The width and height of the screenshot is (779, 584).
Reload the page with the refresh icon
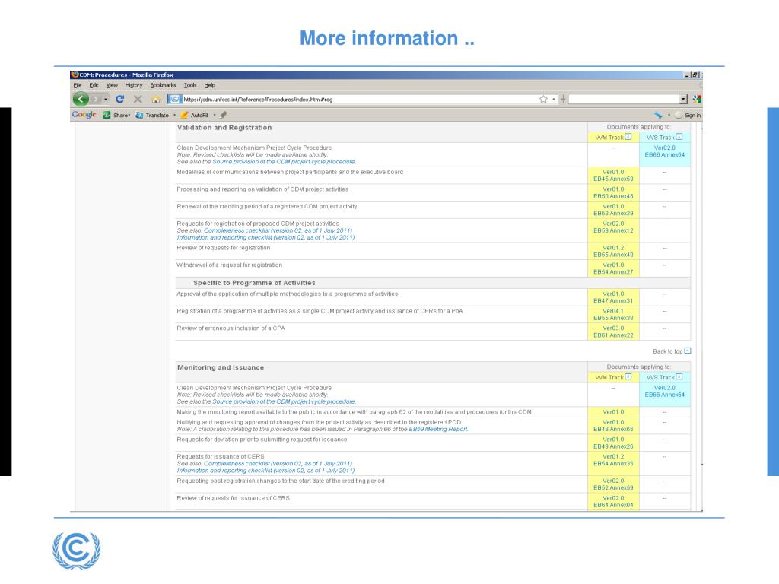[119, 100]
